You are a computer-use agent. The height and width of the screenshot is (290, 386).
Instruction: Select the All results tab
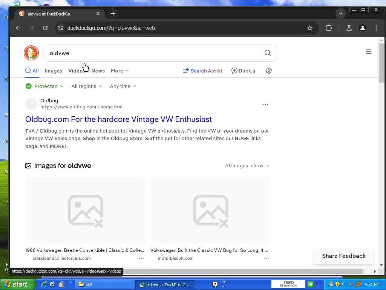32,71
